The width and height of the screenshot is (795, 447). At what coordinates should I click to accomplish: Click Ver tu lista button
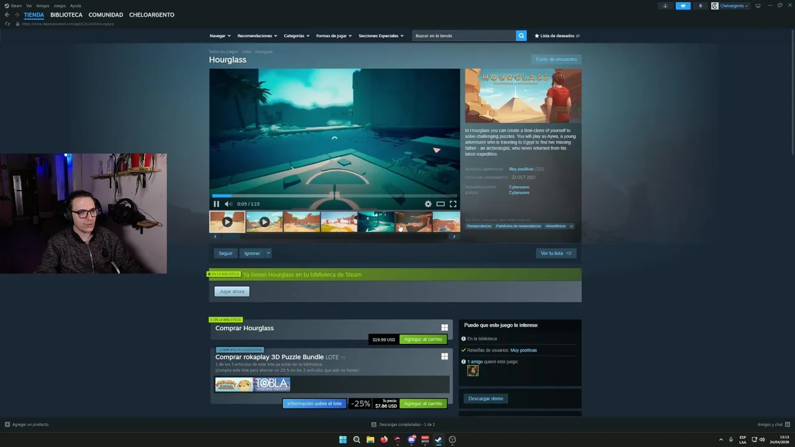(556, 253)
